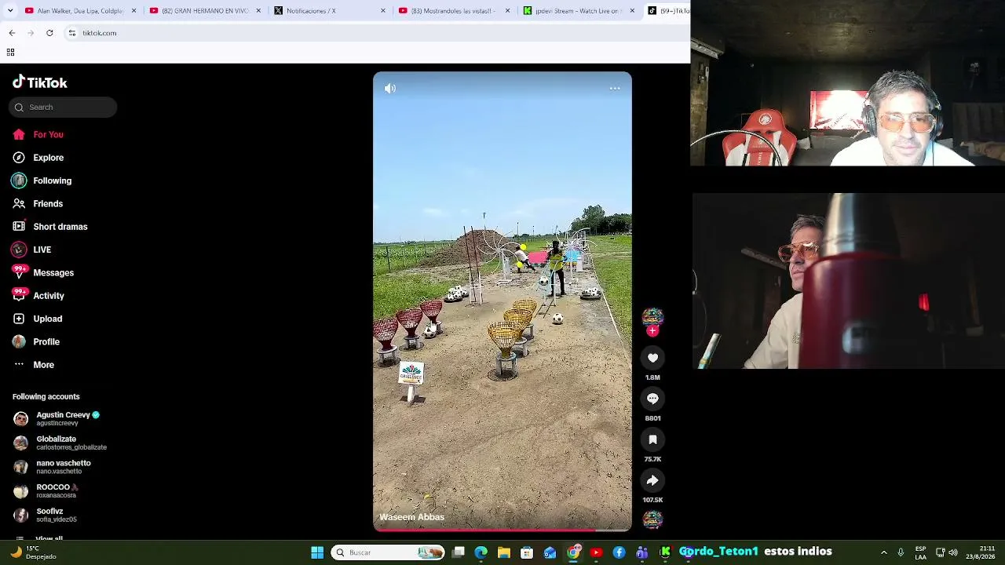Open the Windows Start menu
Screen dimensions: 1005x565
(317, 552)
